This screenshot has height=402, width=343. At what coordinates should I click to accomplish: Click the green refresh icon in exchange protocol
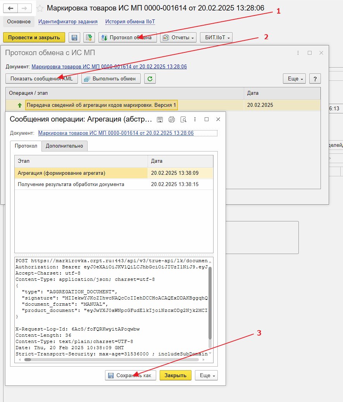point(150,79)
